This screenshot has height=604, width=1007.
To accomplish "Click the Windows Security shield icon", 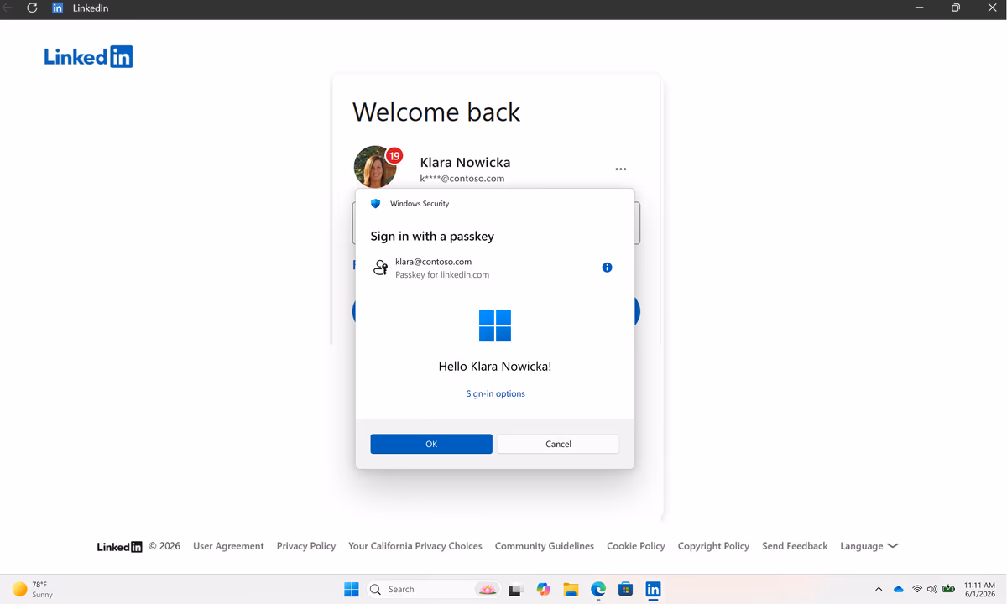I will (x=375, y=204).
